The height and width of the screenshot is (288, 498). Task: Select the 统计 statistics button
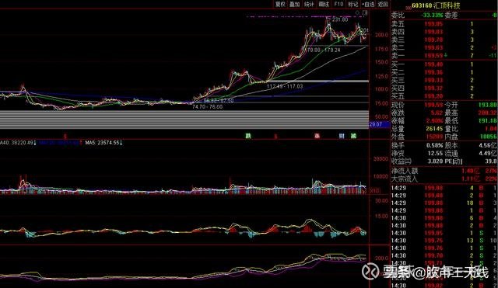click(x=309, y=4)
